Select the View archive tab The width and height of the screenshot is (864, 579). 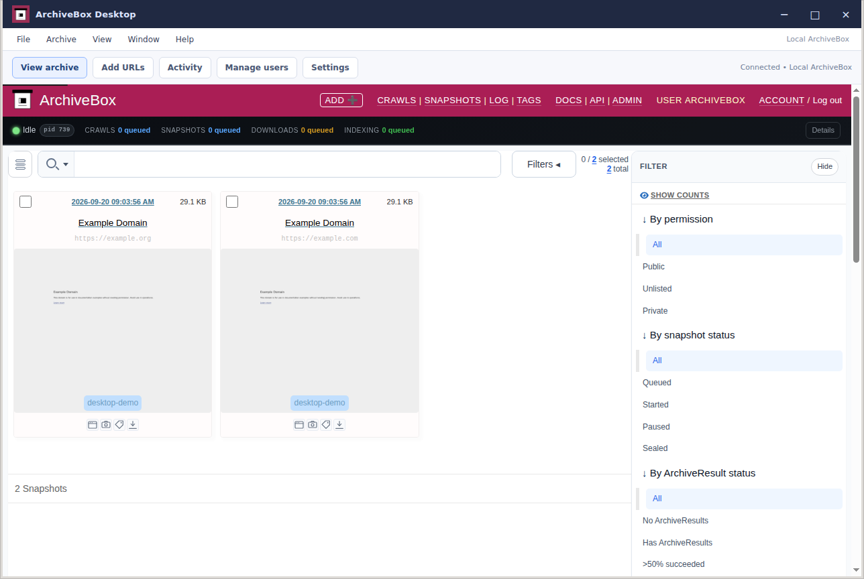pos(50,68)
